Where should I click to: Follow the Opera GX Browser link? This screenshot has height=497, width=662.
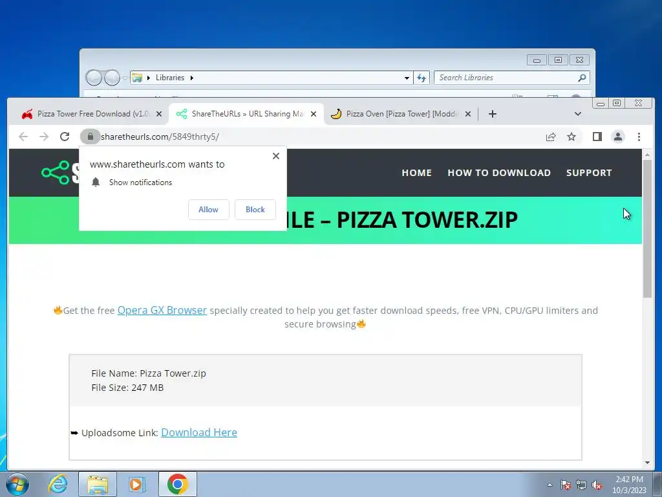(x=162, y=310)
